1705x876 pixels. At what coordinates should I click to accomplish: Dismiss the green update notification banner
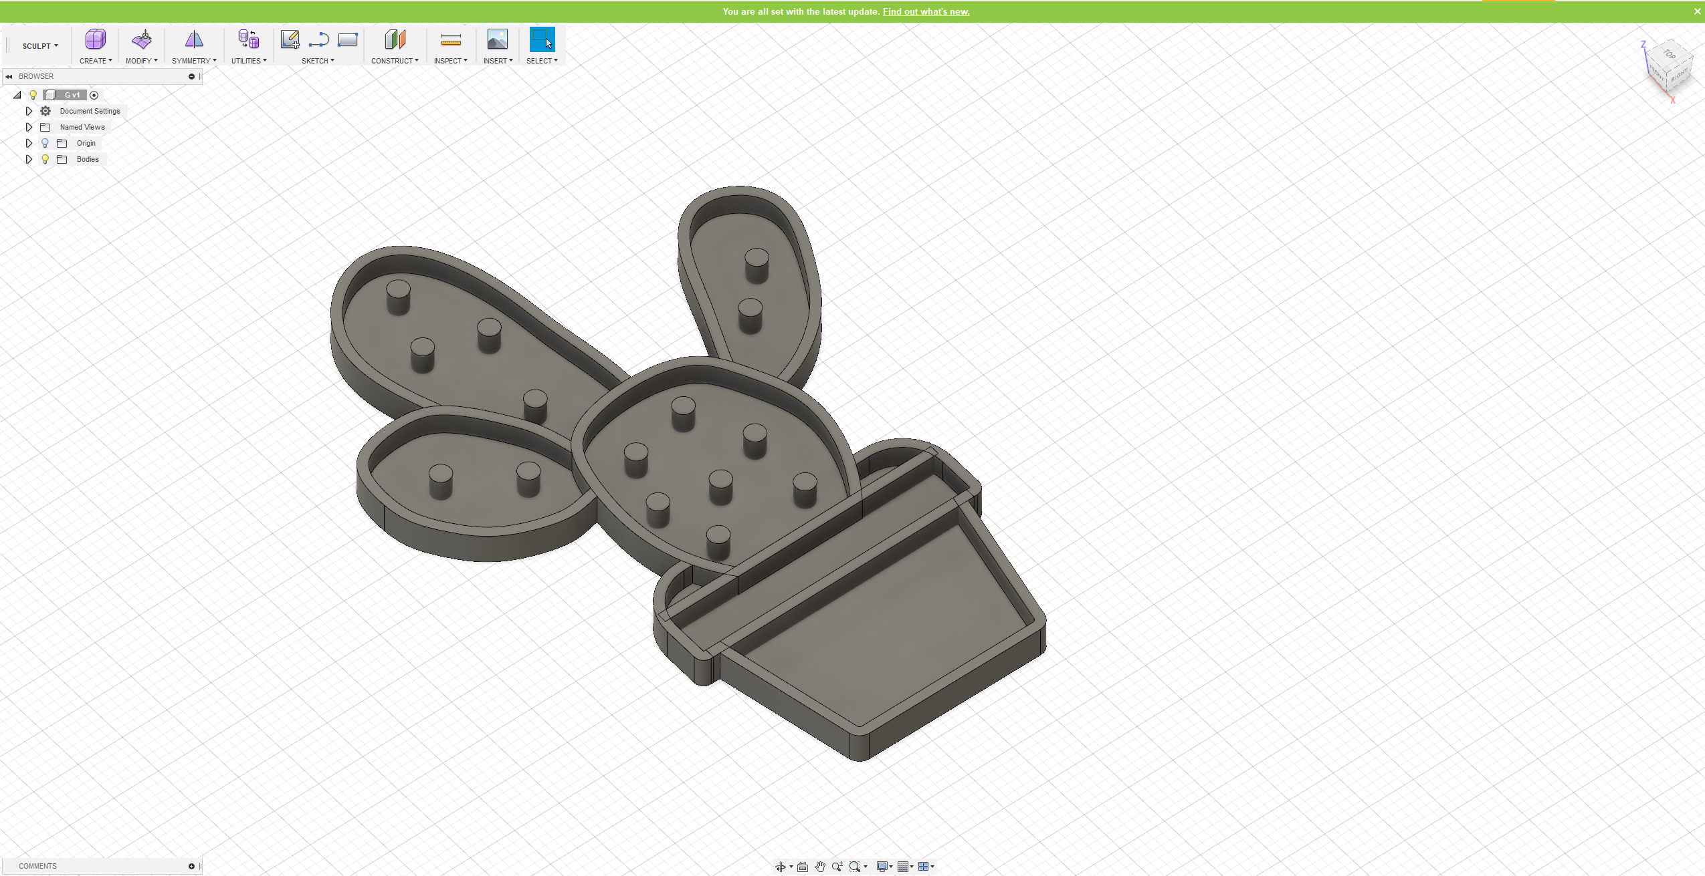[1697, 11]
